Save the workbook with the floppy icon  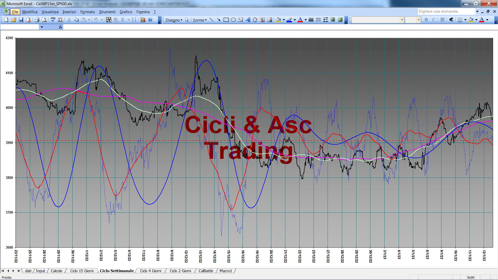point(21,20)
